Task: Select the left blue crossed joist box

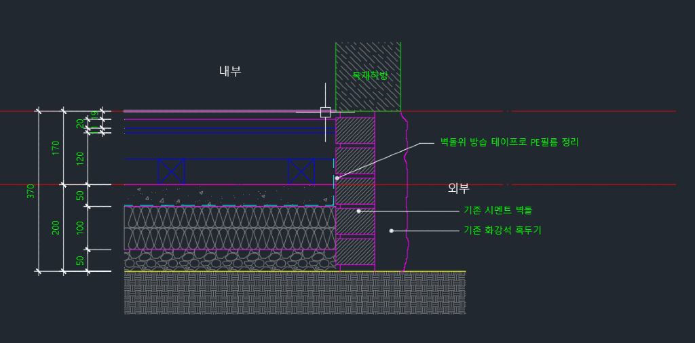Action: (x=172, y=171)
